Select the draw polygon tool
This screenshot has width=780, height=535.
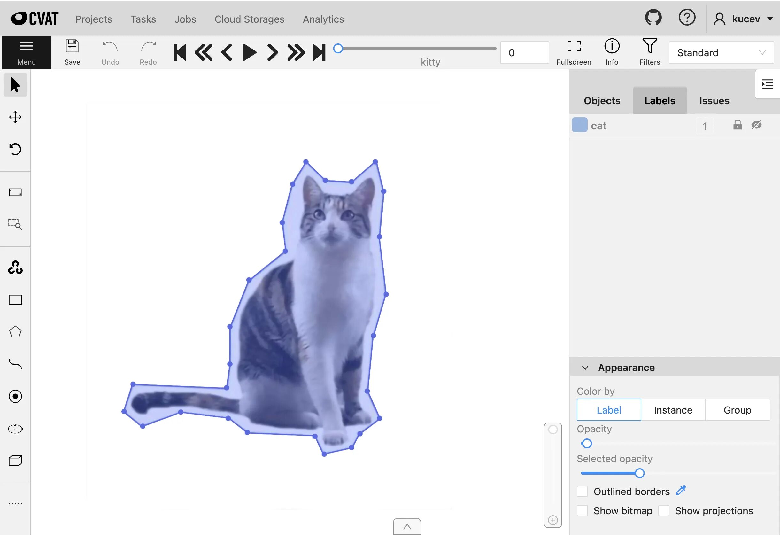point(15,332)
